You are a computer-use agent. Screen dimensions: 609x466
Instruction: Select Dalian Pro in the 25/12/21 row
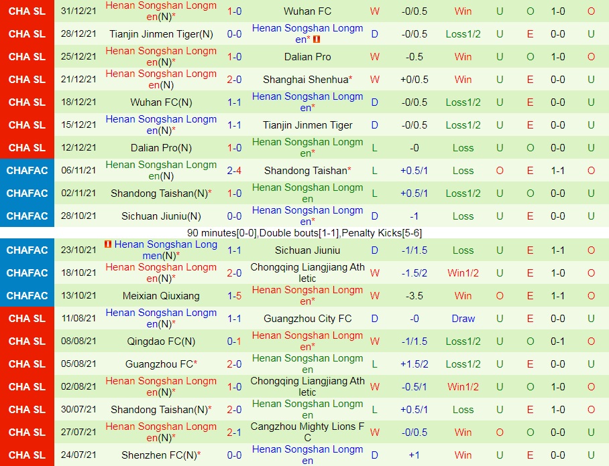pyautogui.click(x=307, y=57)
